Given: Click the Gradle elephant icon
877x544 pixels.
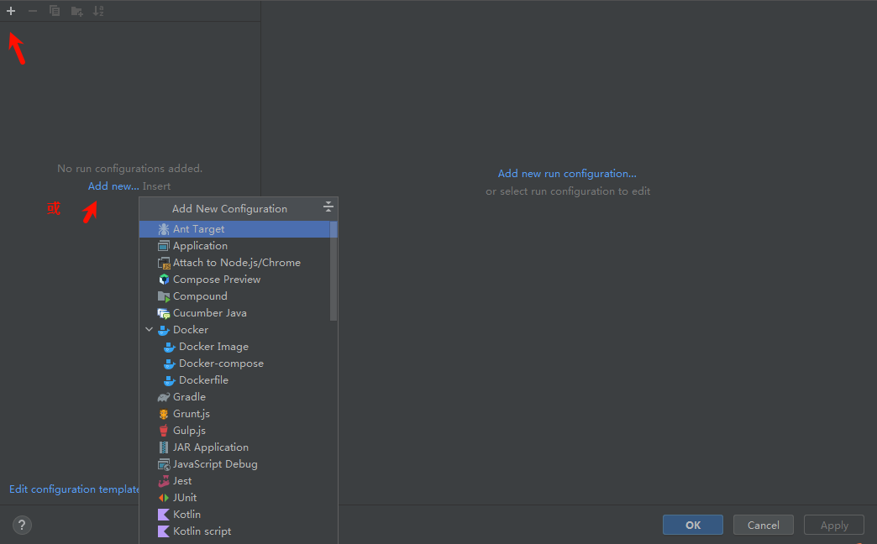Looking at the screenshot, I should [163, 398].
